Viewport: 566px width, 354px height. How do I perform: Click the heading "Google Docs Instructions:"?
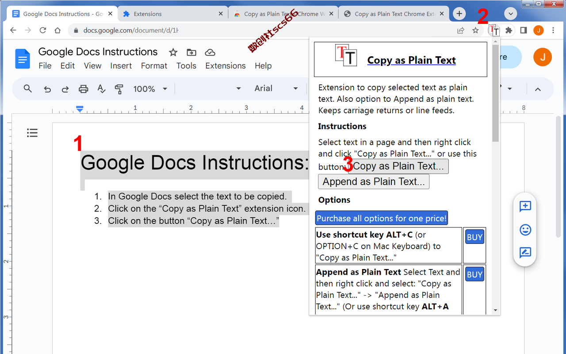(195, 163)
